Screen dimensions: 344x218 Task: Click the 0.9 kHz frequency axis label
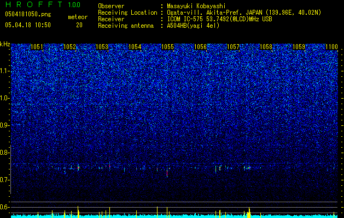tap(5, 125)
